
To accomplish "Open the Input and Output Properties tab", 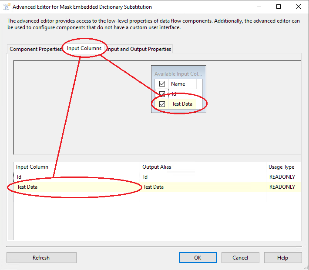I will (x=139, y=49).
